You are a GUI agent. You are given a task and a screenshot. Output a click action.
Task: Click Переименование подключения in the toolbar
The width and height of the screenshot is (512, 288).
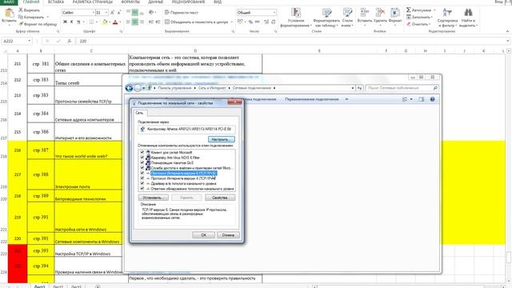tap(311, 99)
